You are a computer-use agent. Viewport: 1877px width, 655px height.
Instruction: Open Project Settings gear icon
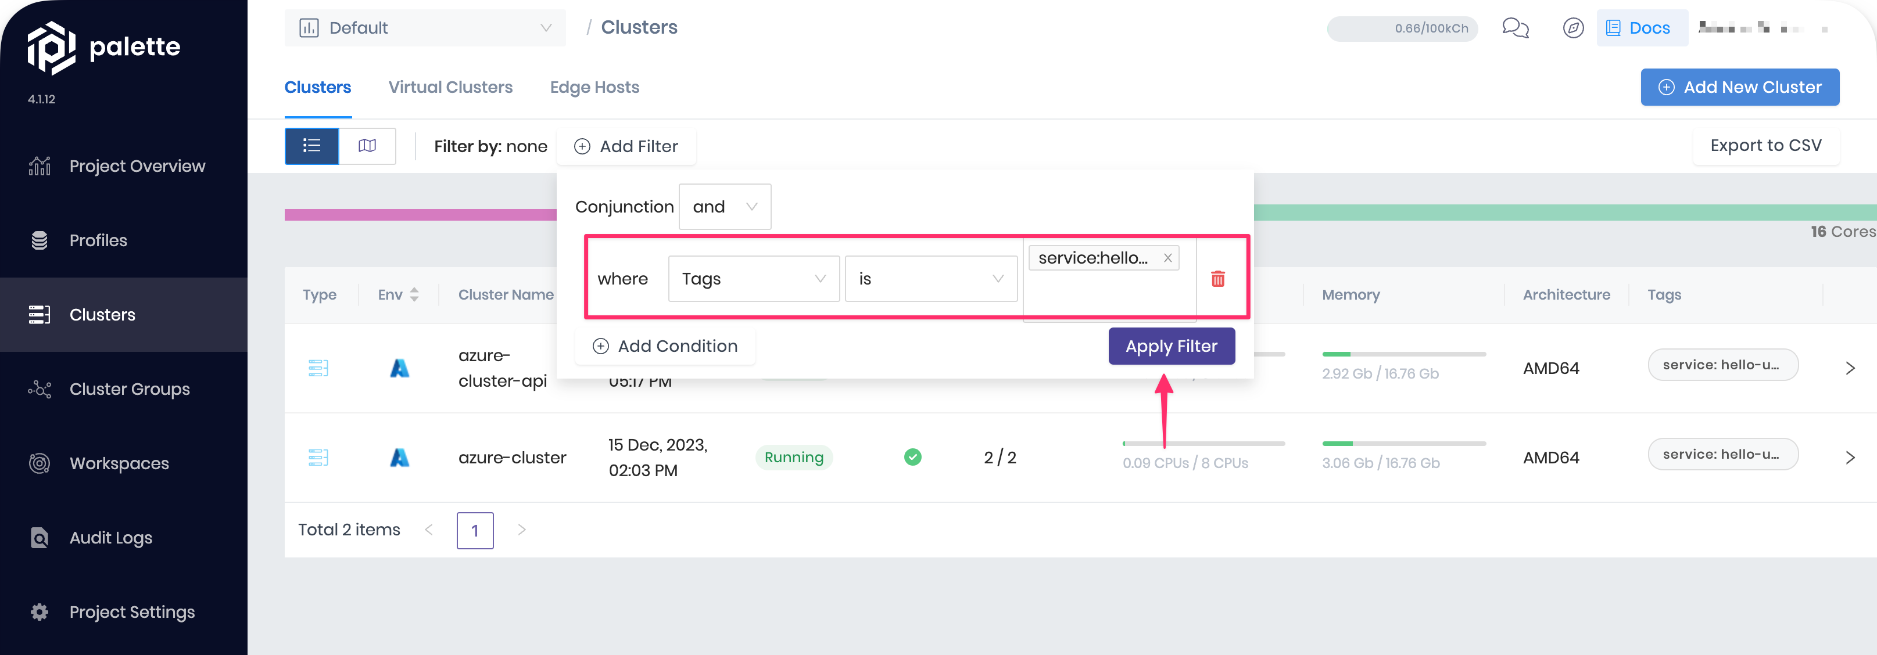tap(40, 612)
